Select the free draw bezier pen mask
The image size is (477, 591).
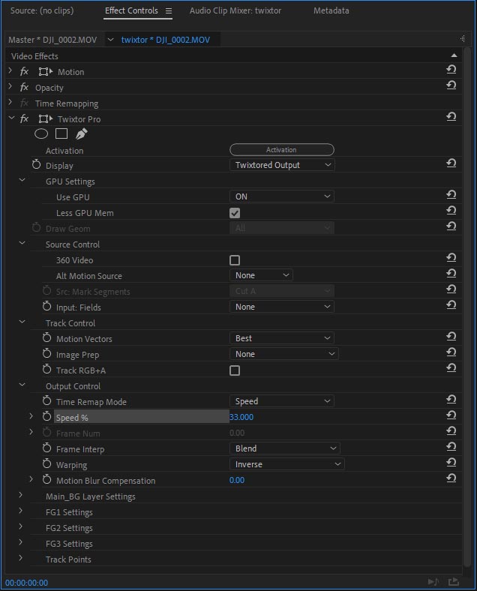pos(82,133)
